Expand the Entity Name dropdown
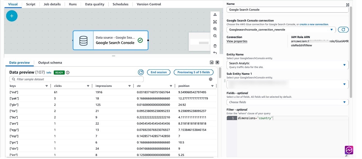 (x=287, y=65)
